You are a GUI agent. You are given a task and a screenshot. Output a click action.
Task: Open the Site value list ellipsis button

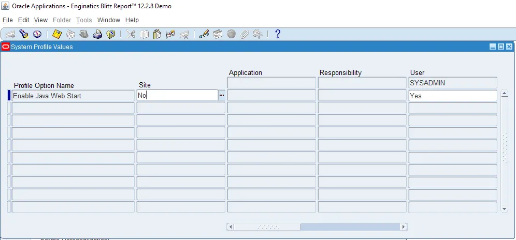point(222,95)
